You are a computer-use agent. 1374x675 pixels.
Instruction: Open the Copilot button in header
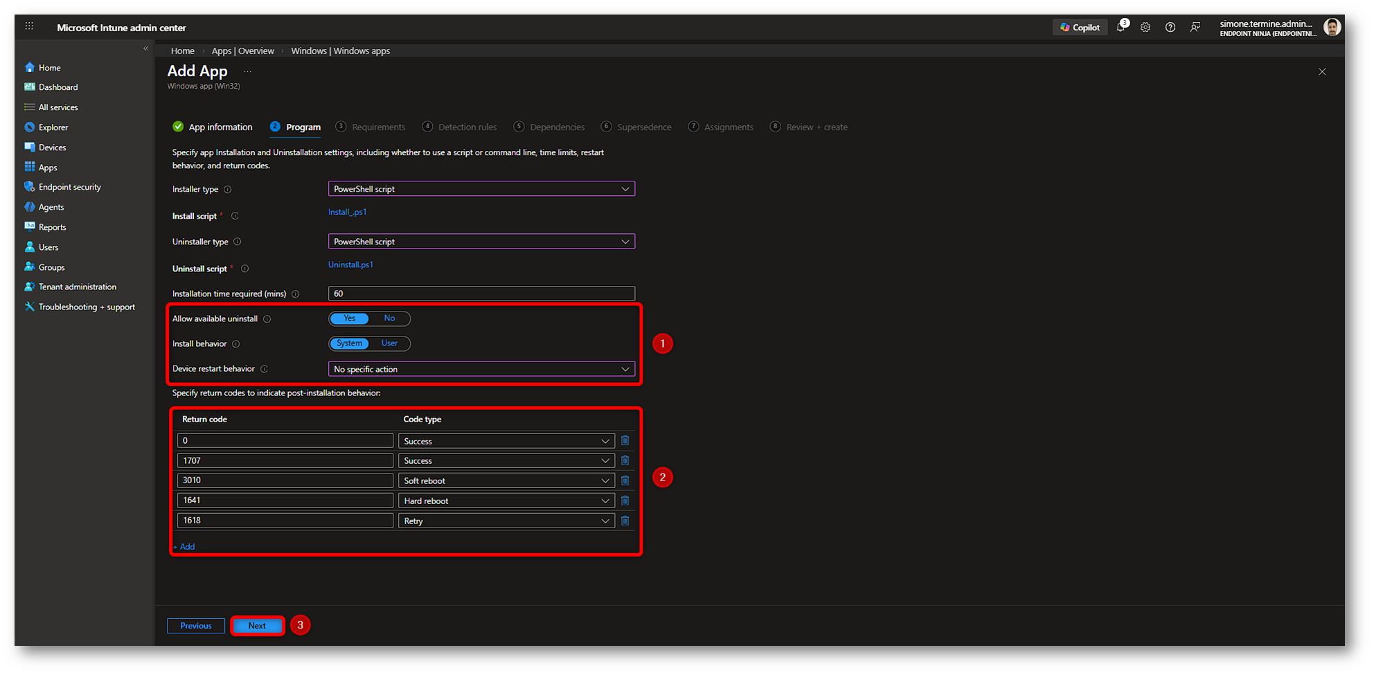(1079, 28)
